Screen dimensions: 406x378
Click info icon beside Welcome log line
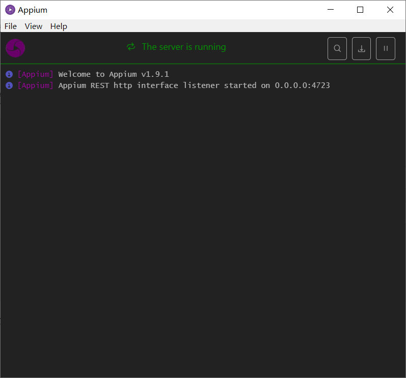pyautogui.click(x=9, y=74)
